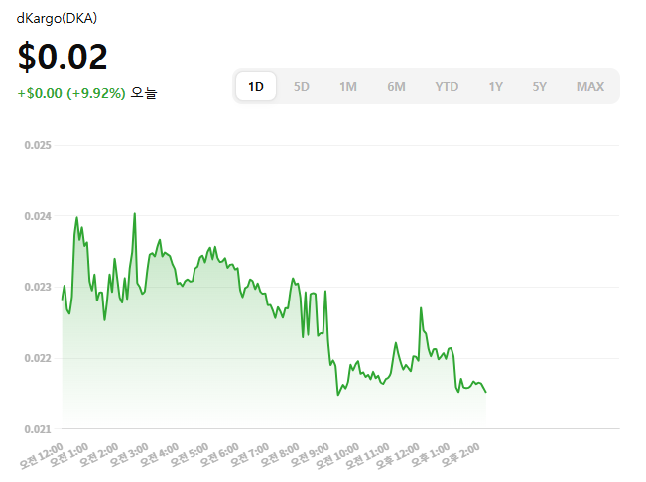646x482 pixels.
Task: Click the 0.021 y-axis label
Action: click(38, 429)
